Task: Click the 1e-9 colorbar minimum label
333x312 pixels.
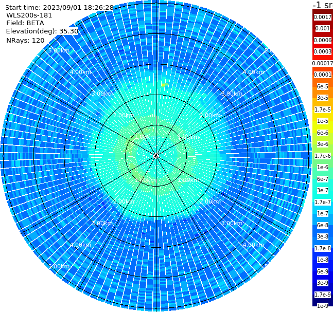Action: tap(323, 306)
